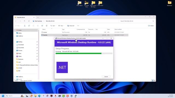The image size is (175, 98).
Task: Sort by the Type column header
Action: tap(63, 29)
